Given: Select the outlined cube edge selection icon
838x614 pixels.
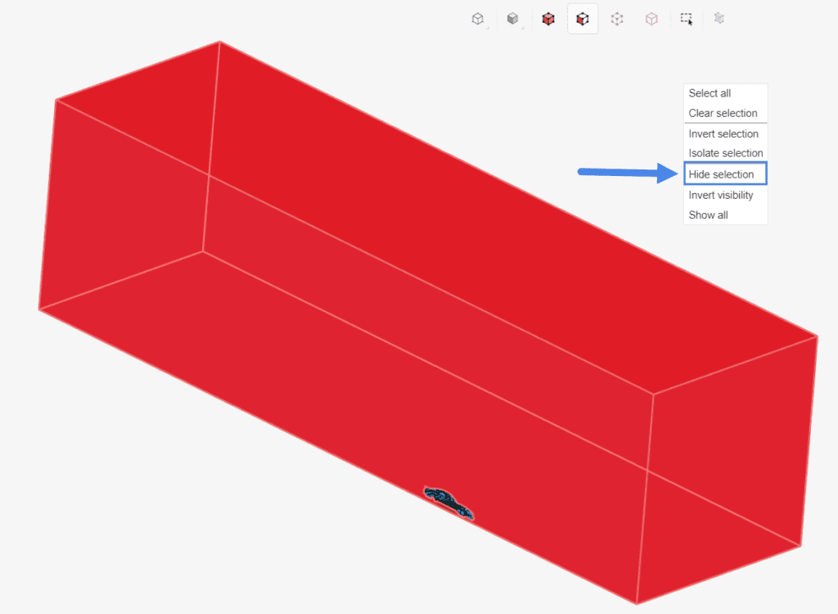Looking at the screenshot, I should click(x=651, y=18).
